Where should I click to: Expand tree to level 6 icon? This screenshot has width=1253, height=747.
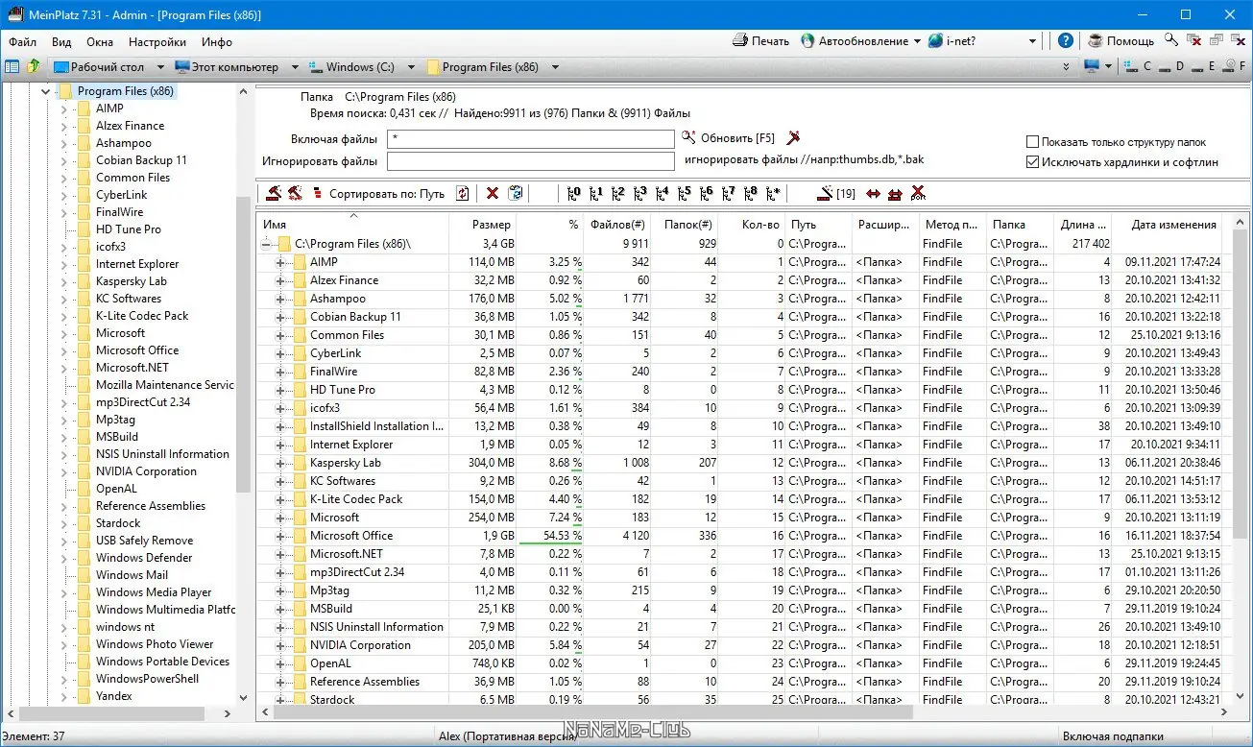[706, 193]
